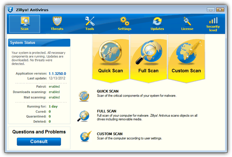232x157 pixels.
Task: Start Full Scan from the large banner
Action: click(148, 58)
